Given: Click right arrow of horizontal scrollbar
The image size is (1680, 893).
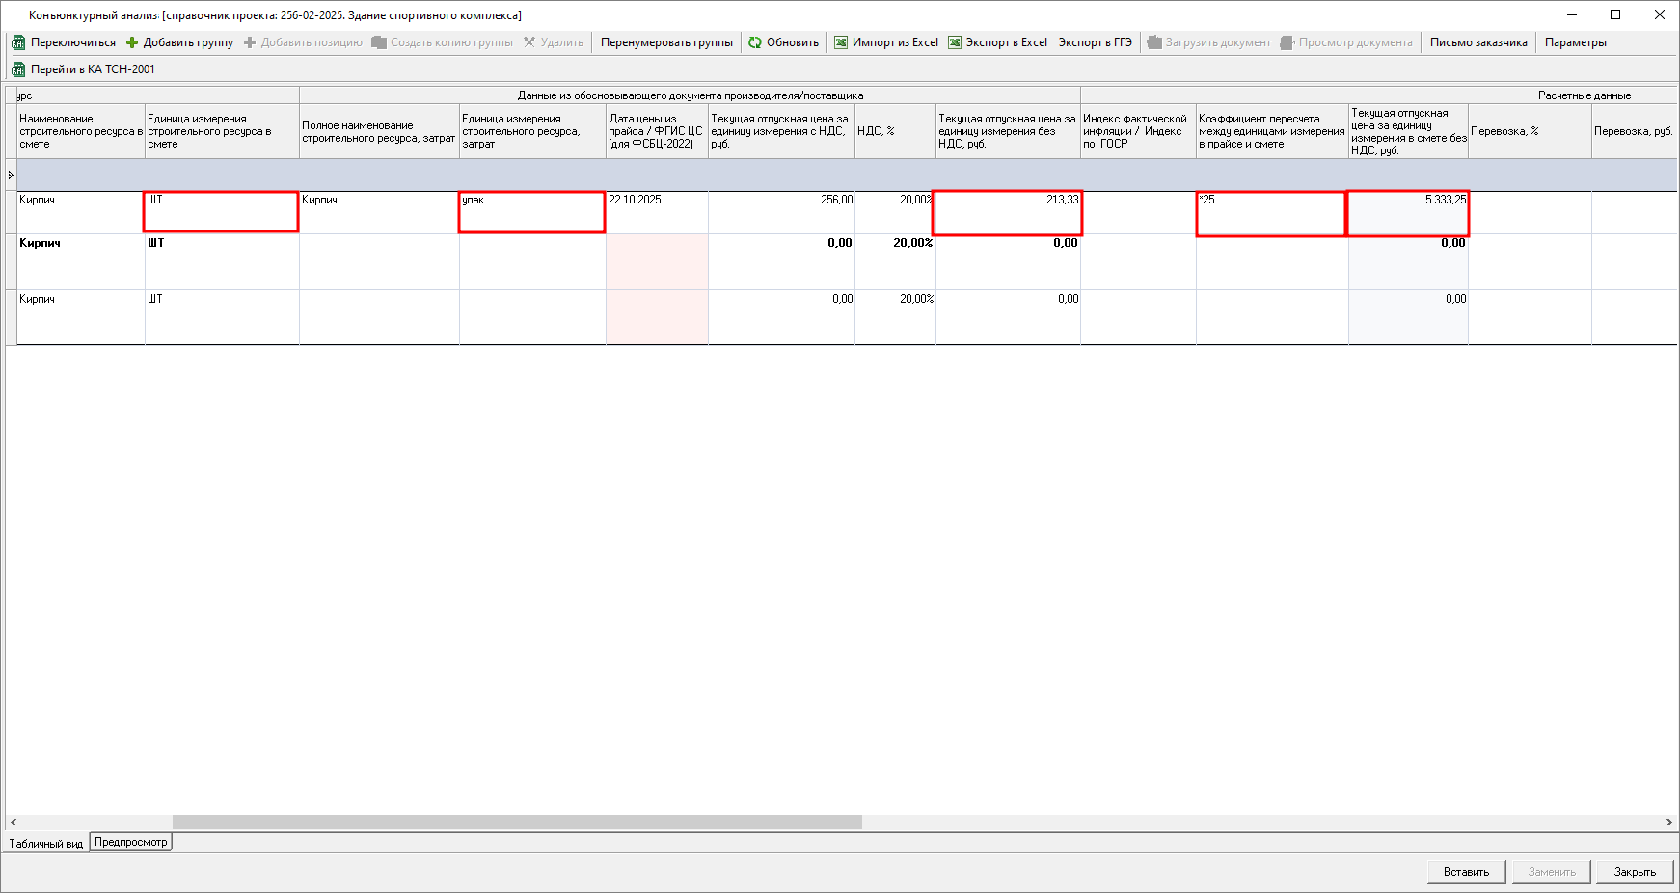Looking at the screenshot, I should 1668,823.
